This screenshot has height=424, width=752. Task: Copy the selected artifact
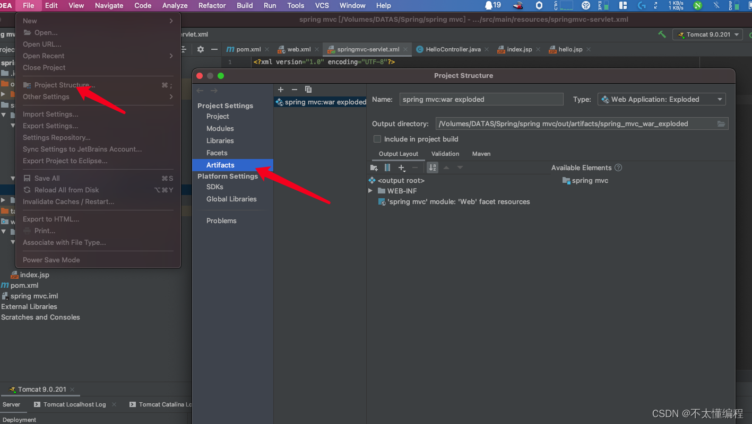308,90
